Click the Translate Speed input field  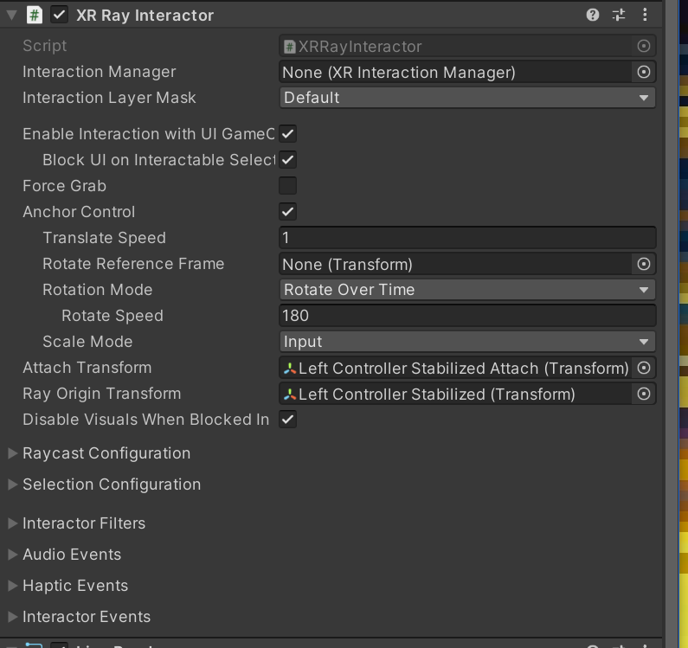[x=467, y=238]
